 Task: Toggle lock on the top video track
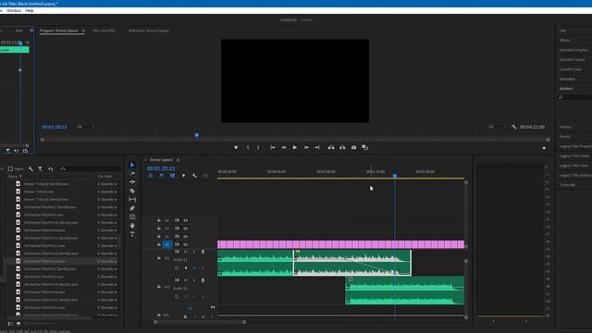[x=159, y=220]
